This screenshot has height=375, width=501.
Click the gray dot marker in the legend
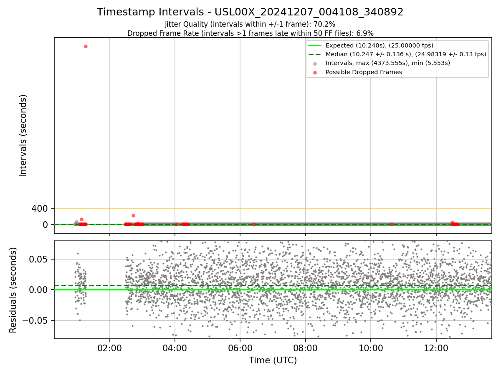pos(315,63)
